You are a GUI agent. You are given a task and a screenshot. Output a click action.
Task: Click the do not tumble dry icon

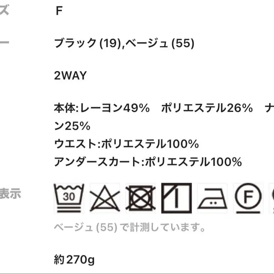140,198
